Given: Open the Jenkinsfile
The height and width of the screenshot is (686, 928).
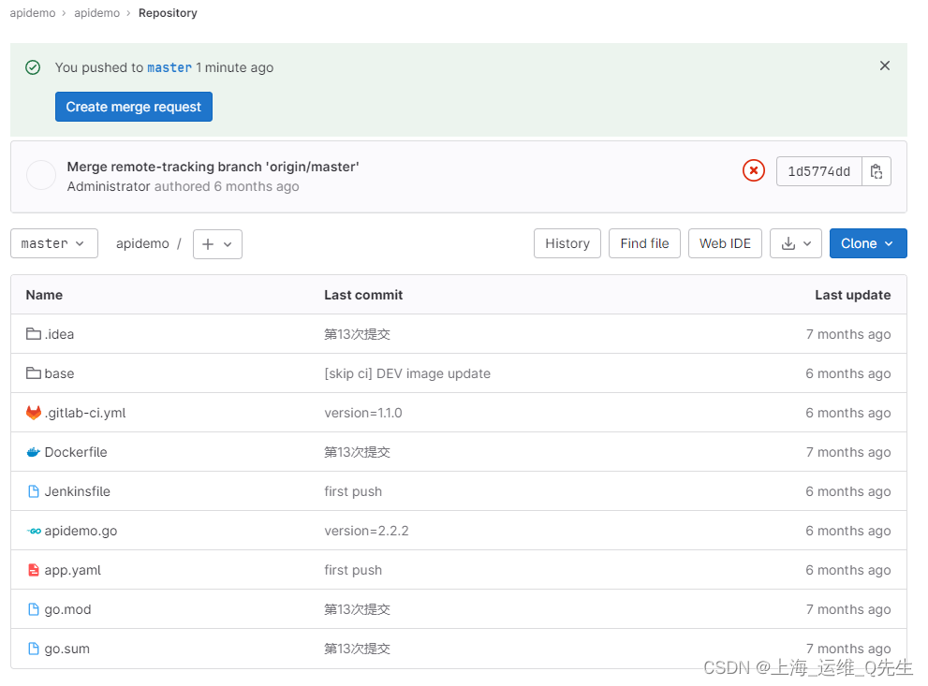Looking at the screenshot, I should (x=78, y=491).
